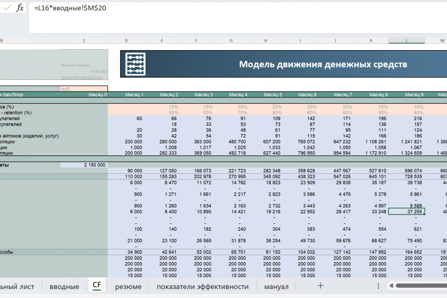Switch to the мануал sheet tab
This screenshot has width=447, height=298.
pyautogui.click(x=276, y=287)
